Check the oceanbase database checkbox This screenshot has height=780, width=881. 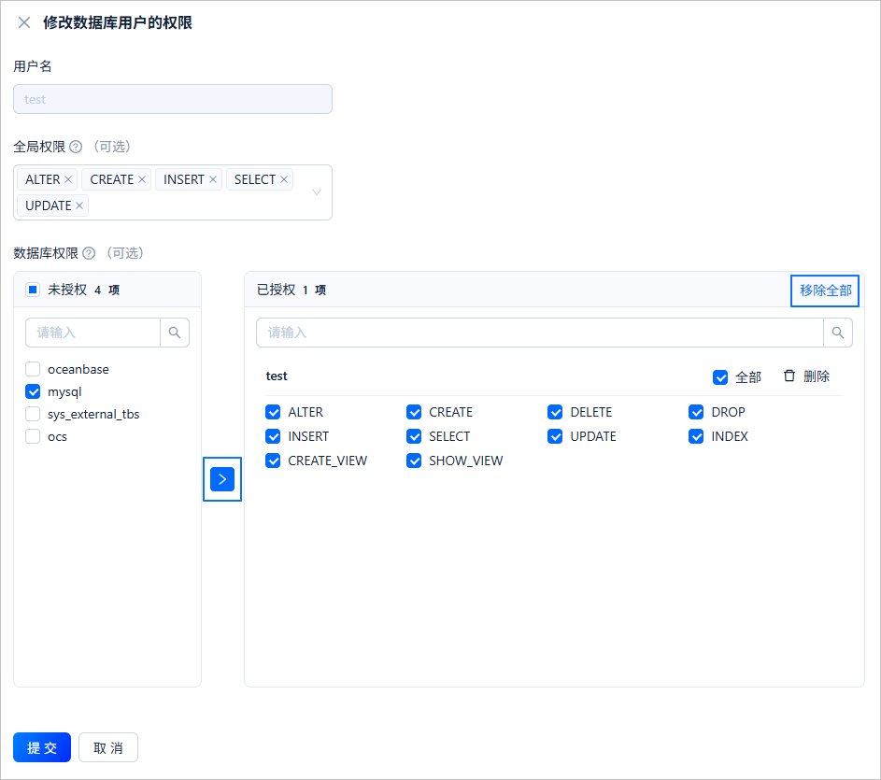(33, 369)
